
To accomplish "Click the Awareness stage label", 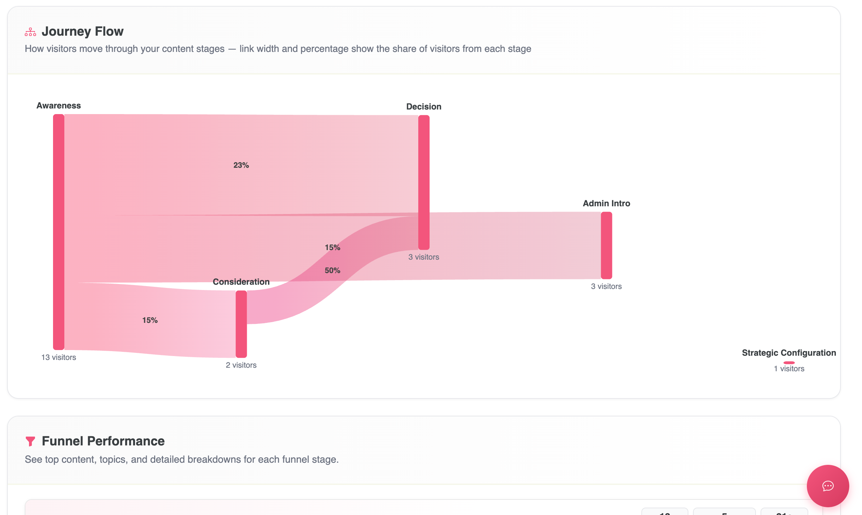I will 59,106.
